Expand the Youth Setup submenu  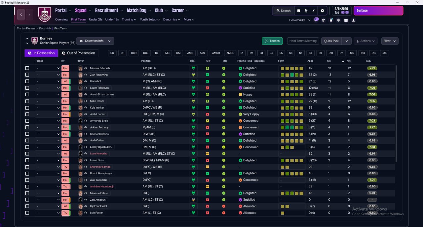[x=150, y=19]
